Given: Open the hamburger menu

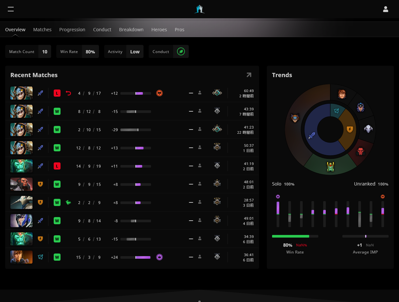Looking at the screenshot, I should [11, 9].
